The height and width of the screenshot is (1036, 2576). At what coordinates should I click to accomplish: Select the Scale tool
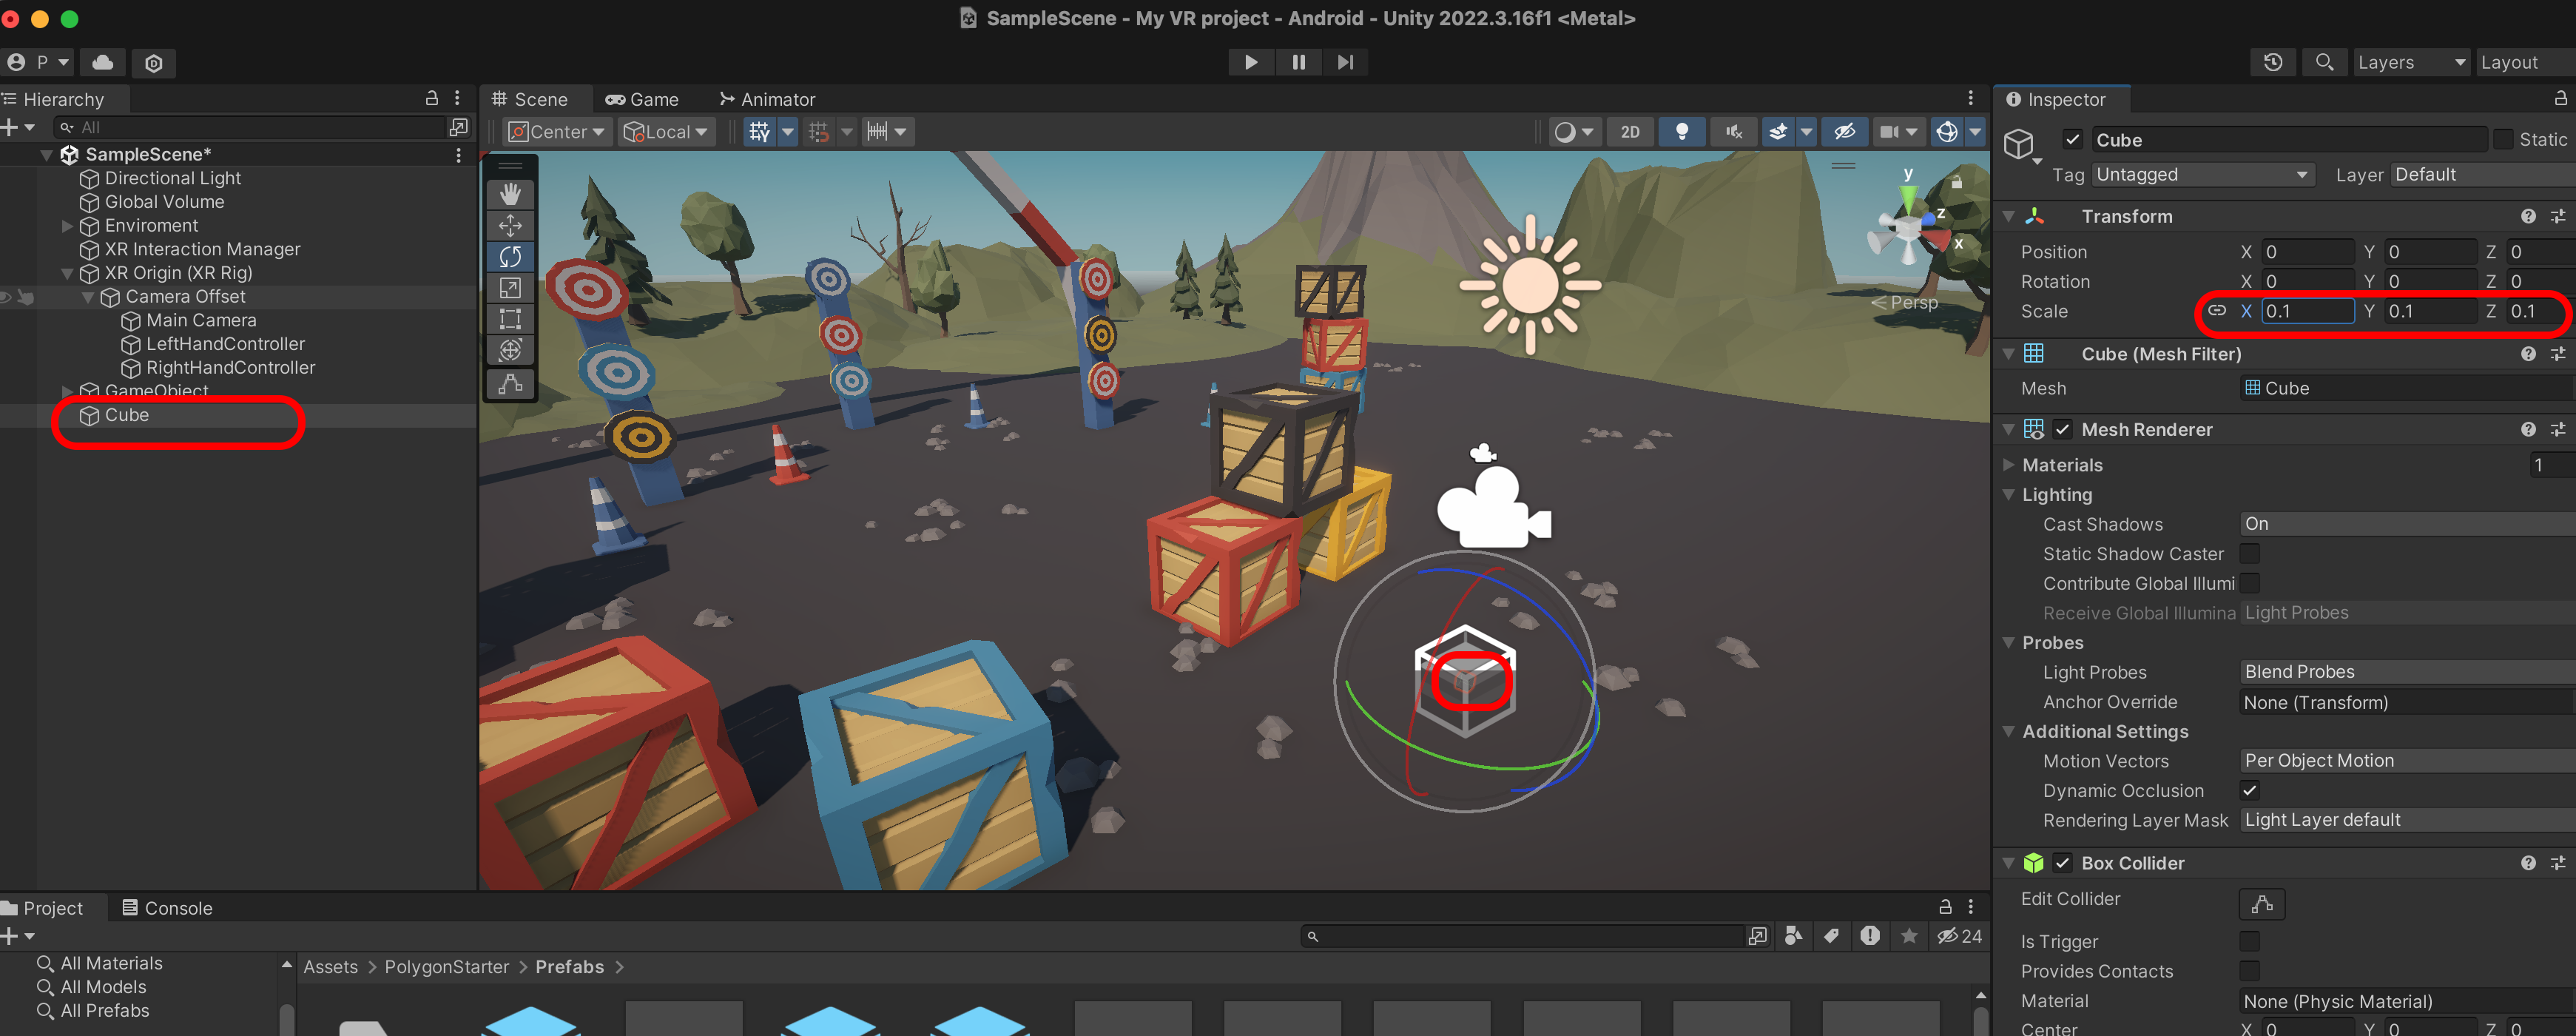pyautogui.click(x=510, y=288)
